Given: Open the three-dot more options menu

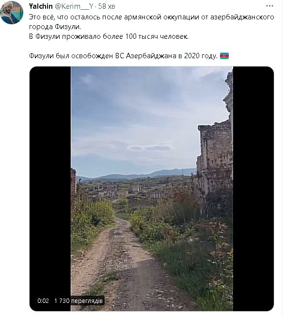Looking at the screenshot, I should (269, 6).
